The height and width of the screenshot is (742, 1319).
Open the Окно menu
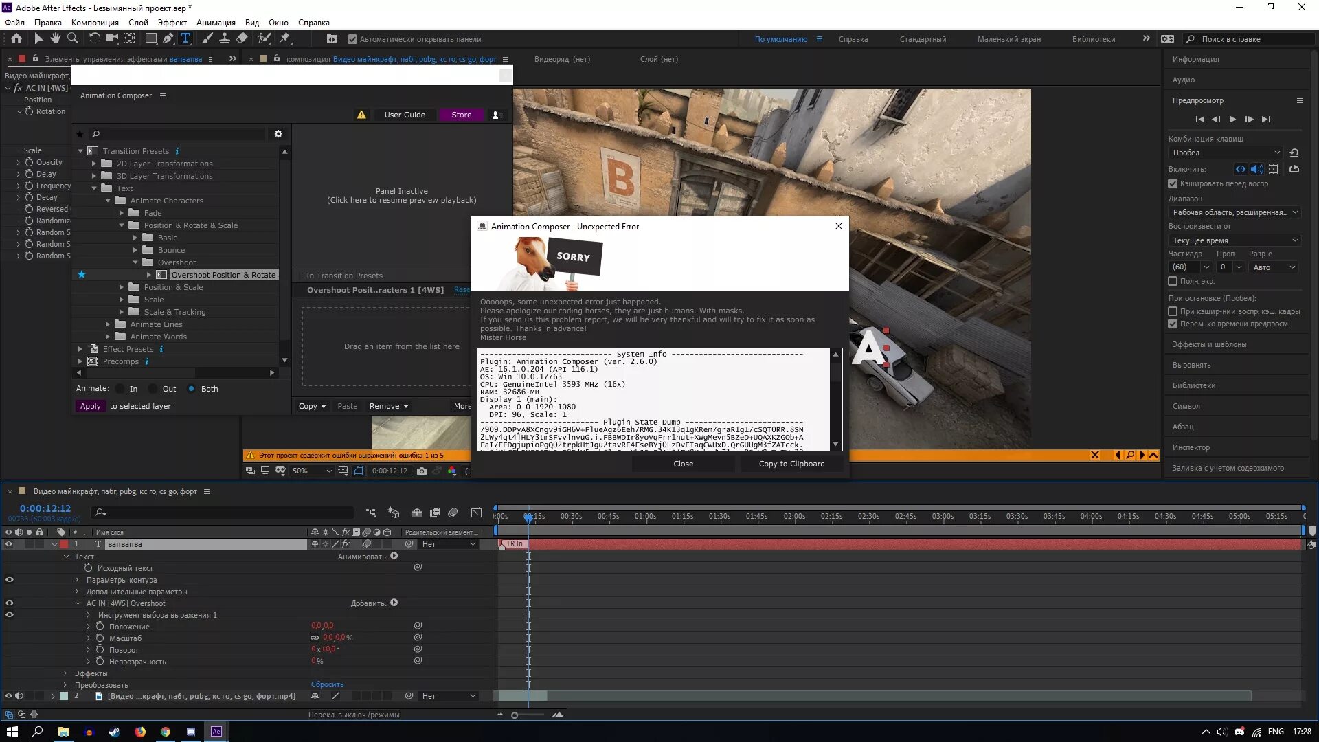click(278, 22)
